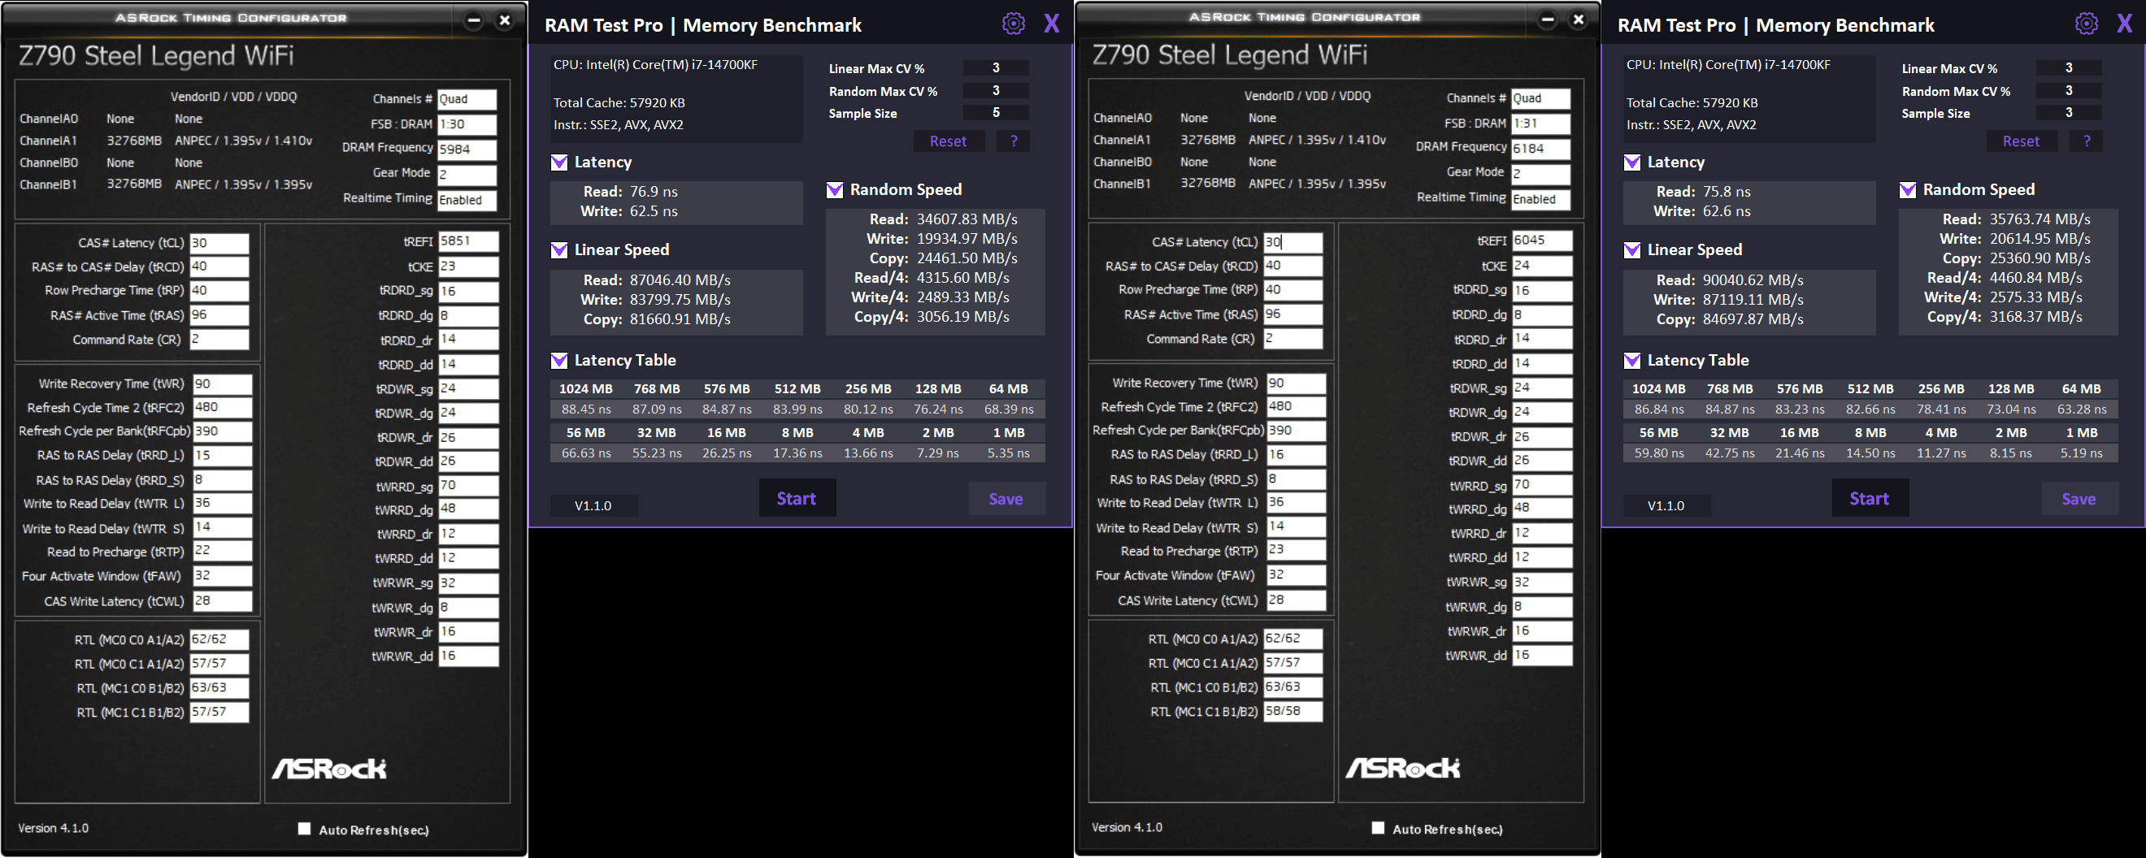The image size is (2146, 858).
Task: Select Read to Precharge (tRTP) field showing 22
Action: click(x=223, y=551)
